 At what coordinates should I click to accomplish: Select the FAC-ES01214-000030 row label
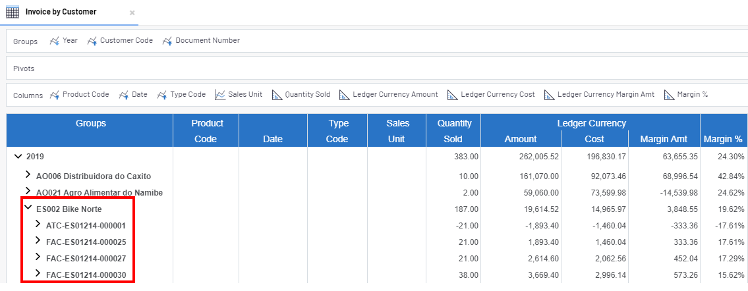click(x=86, y=275)
